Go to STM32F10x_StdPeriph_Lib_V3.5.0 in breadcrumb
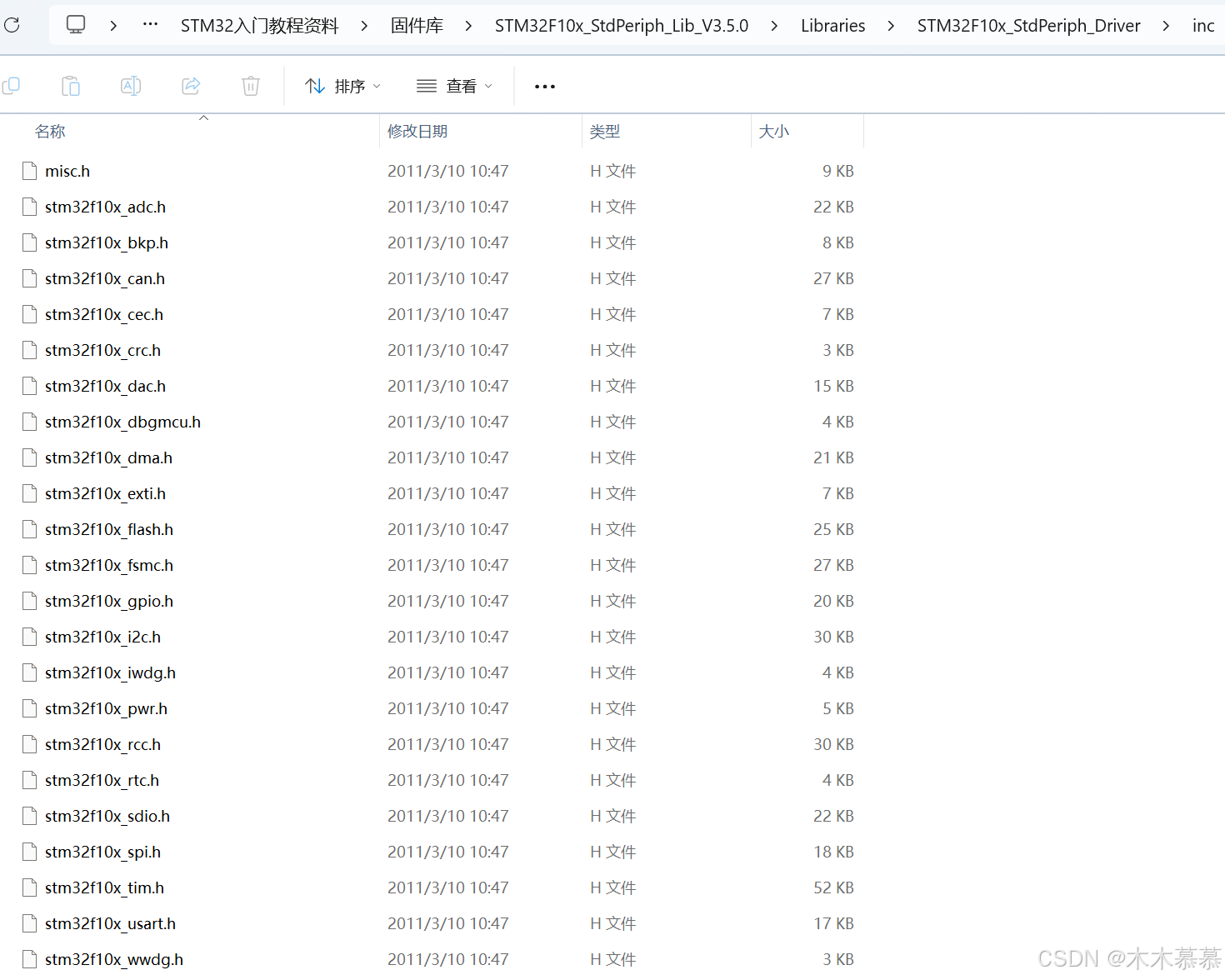This screenshot has height=980, width=1225. click(x=622, y=26)
